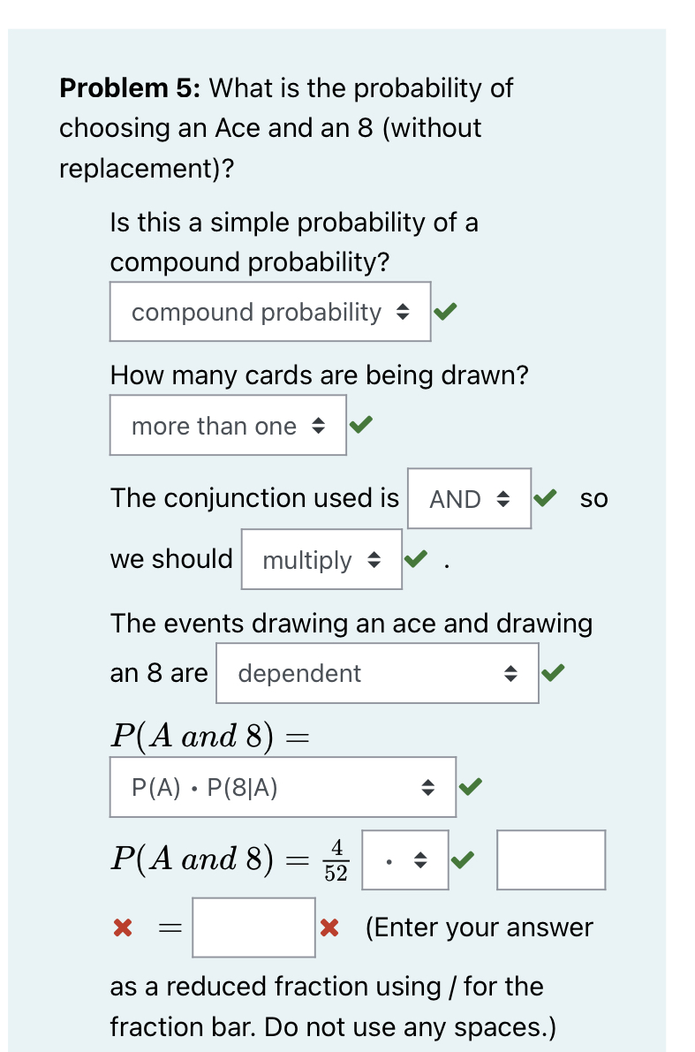
Task: Open the multiplication operator dropdown after 4/52
Action: coord(404,859)
